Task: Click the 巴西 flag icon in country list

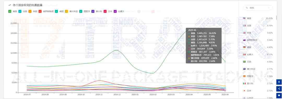Action: point(244,62)
